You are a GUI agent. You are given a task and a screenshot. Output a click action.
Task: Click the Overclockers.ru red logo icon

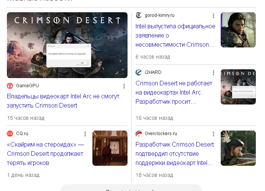tap(139, 134)
